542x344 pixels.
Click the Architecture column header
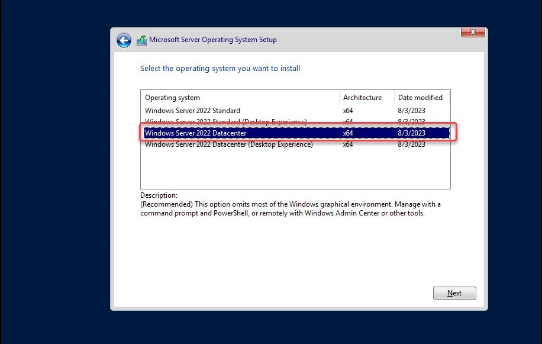tap(362, 98)
